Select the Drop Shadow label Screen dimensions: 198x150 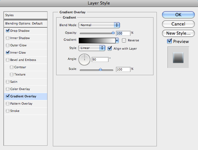[20, 31]
